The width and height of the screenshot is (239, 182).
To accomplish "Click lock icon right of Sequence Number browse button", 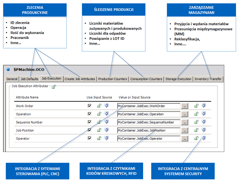I will (x=196, y=122).
